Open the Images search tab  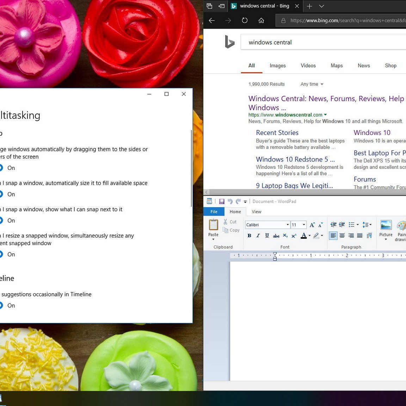pos(277,66)
